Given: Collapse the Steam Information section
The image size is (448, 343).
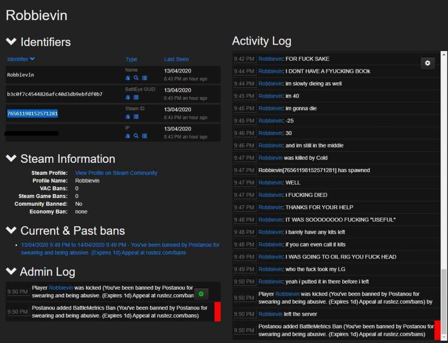Looking at the screenshot, I should [x=11, y=159].
